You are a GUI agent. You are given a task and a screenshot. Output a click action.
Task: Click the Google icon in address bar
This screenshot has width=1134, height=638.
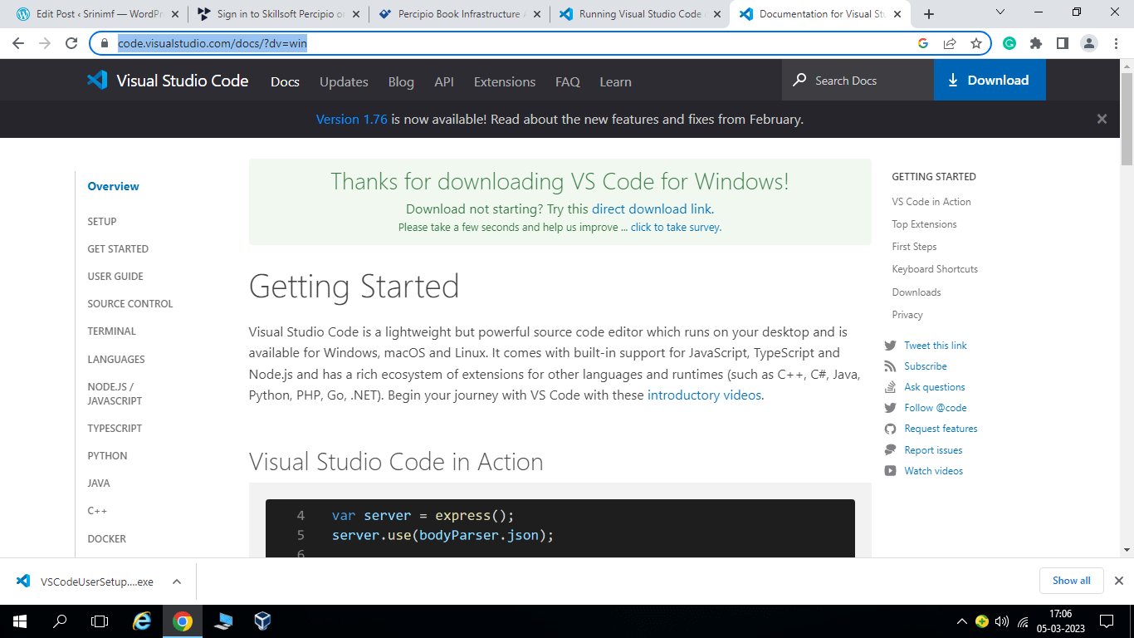point(923,44)
